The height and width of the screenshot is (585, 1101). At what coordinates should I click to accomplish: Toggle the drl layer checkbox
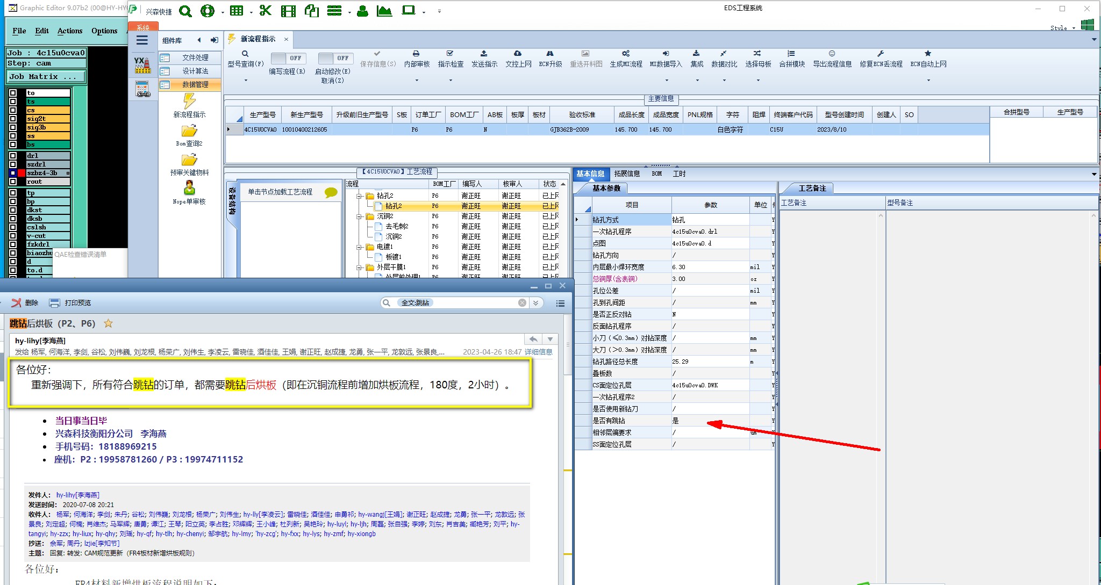[13, 156]
